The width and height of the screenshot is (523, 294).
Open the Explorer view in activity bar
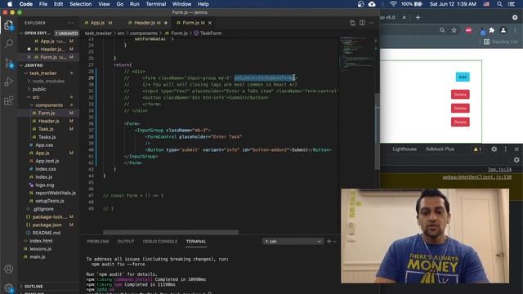click(x=9, y=25)
